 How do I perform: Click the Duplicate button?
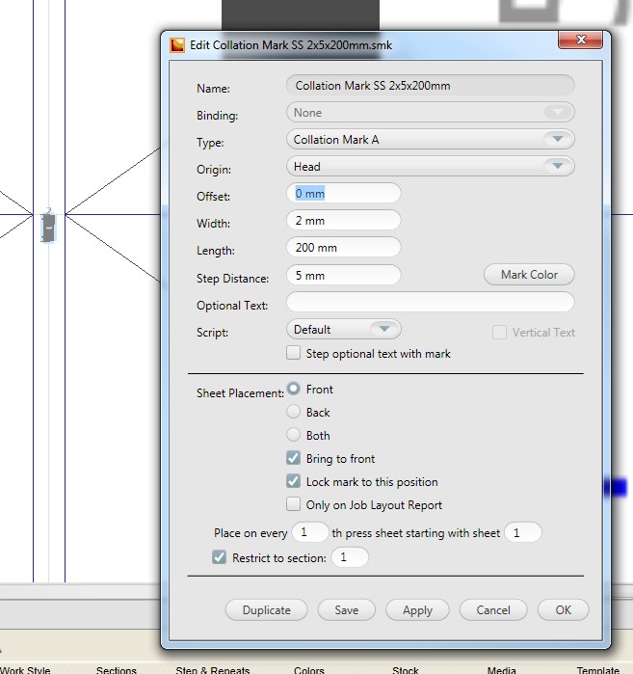point(266,610)
